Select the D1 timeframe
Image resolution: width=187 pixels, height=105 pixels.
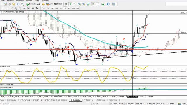[69, 8]
